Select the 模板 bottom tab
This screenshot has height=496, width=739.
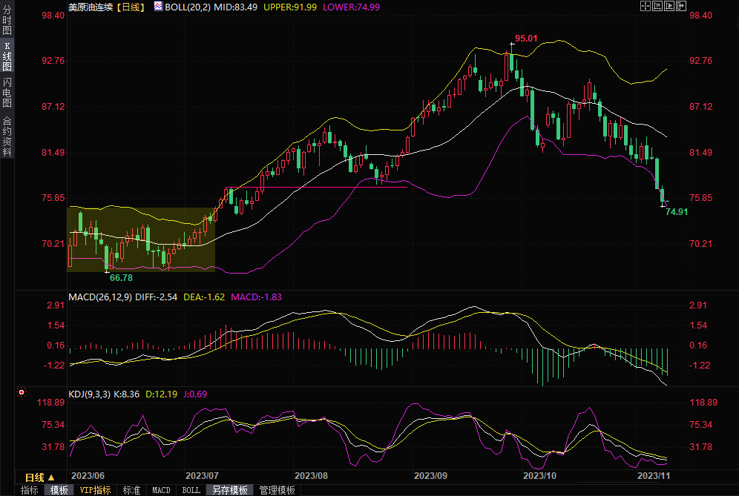coord(59,490)
